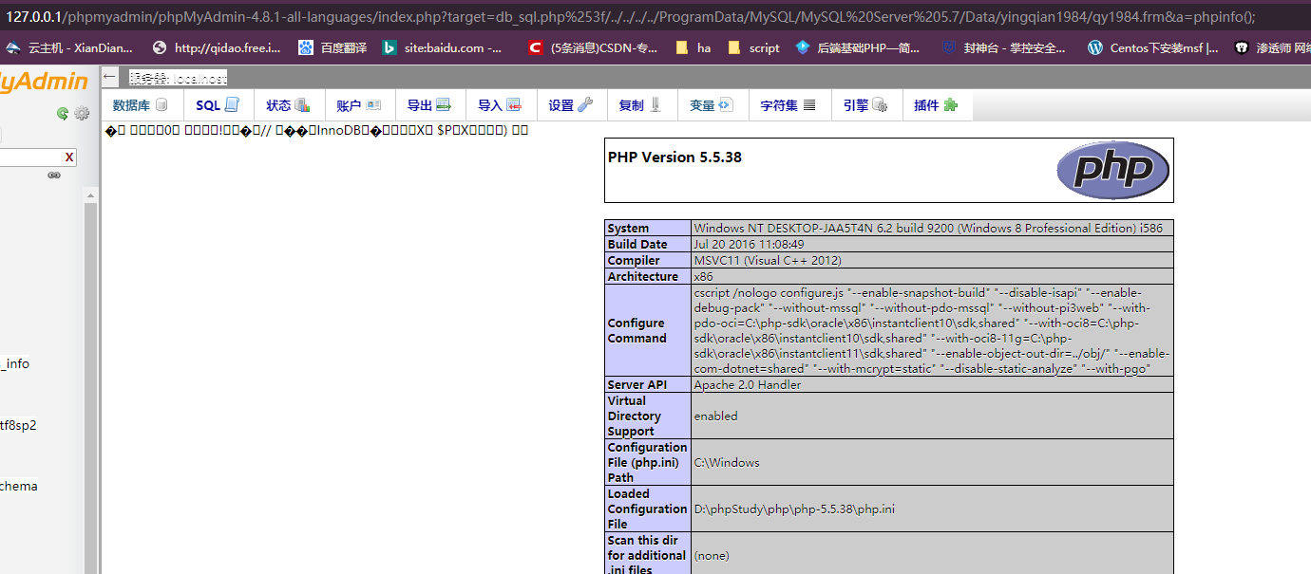The image size is (1311, 574).
Task: Open the 复制 (Replication) tab
Action: [x=640, y=105]
